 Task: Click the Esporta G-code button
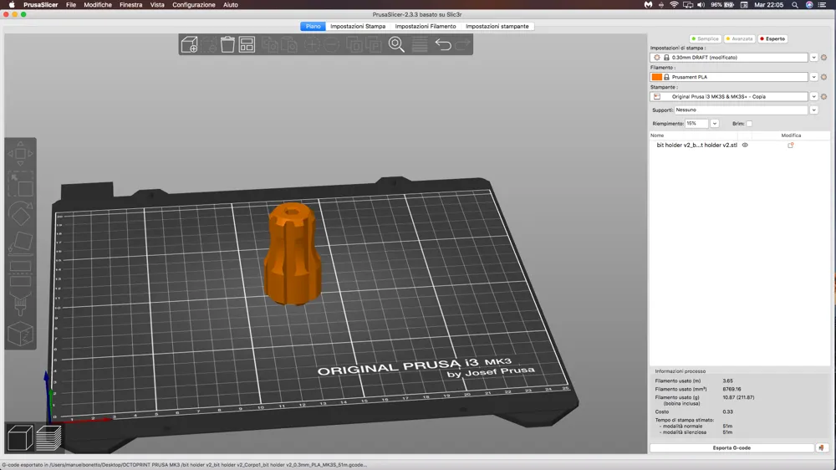[731, 448]
